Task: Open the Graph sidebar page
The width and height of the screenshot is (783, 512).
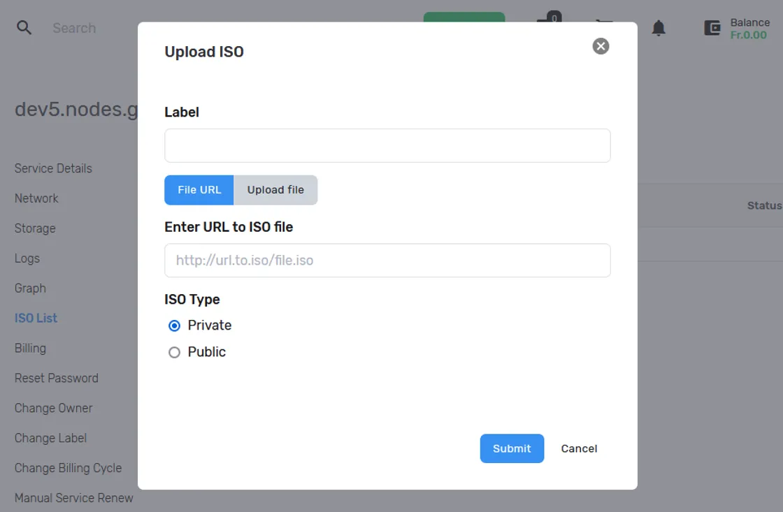Action: click(x=30, y=288)
